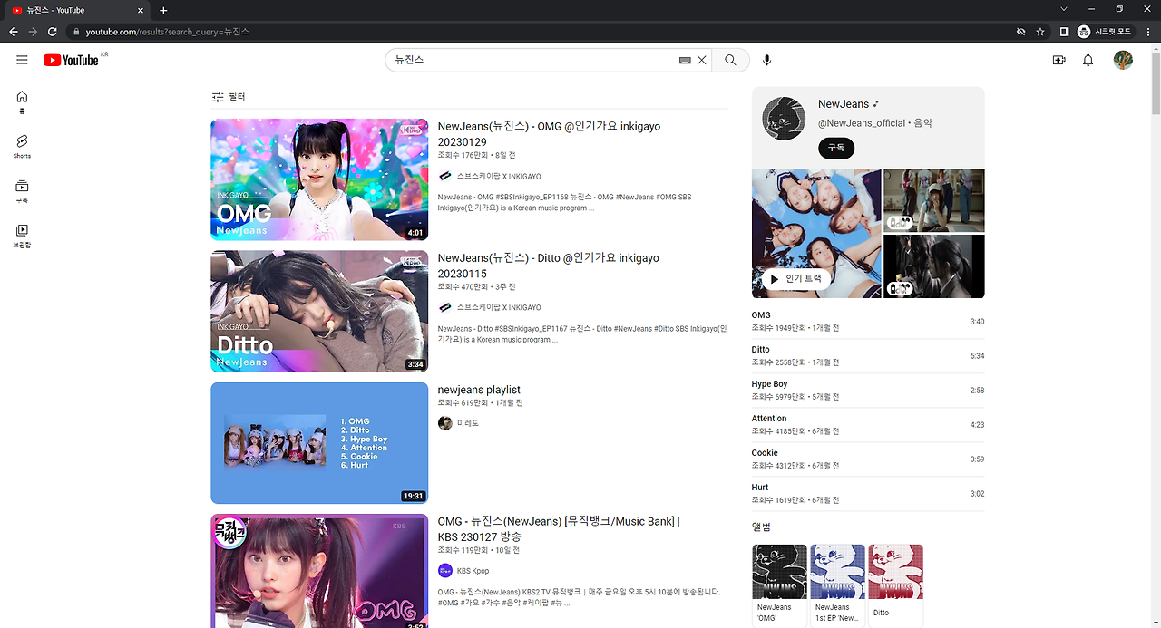
Task: Clear the search query with the X
Action: [701, 60]
